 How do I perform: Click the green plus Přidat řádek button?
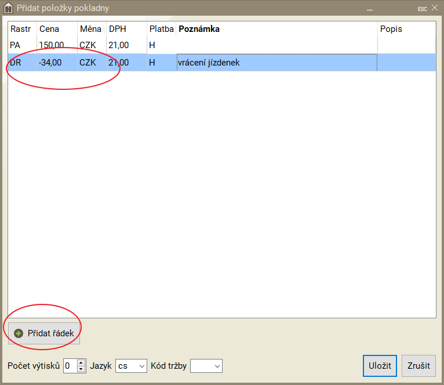point(44,333)
